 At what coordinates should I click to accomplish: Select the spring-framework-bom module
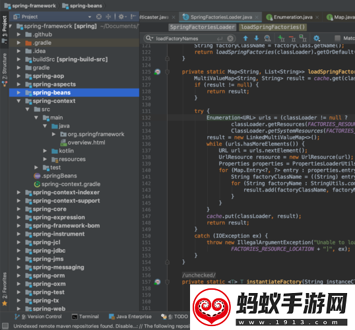pyautogui.click(x=63, y=226)
